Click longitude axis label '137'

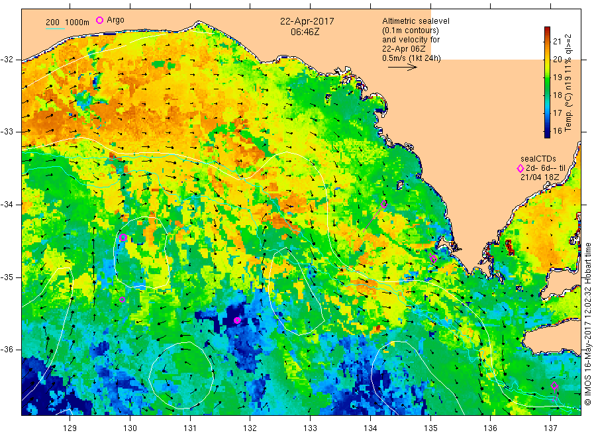551,428
